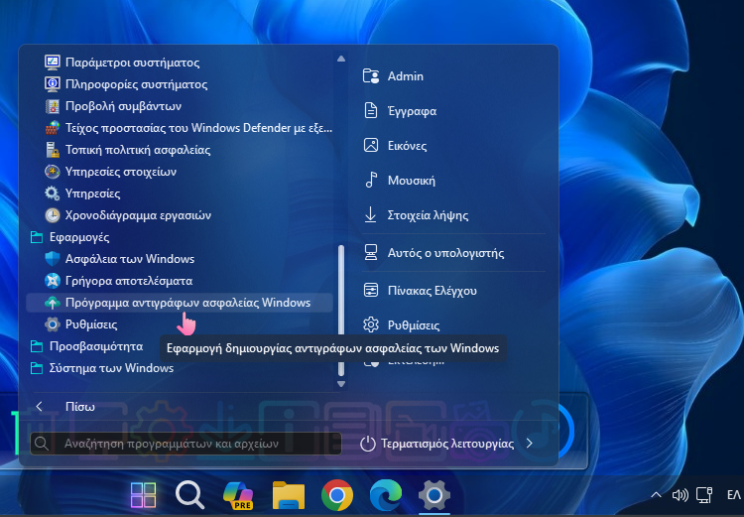Launch Προβολή συμβάντων event viewer icon
744x517 pixels.
coord(53,106)
